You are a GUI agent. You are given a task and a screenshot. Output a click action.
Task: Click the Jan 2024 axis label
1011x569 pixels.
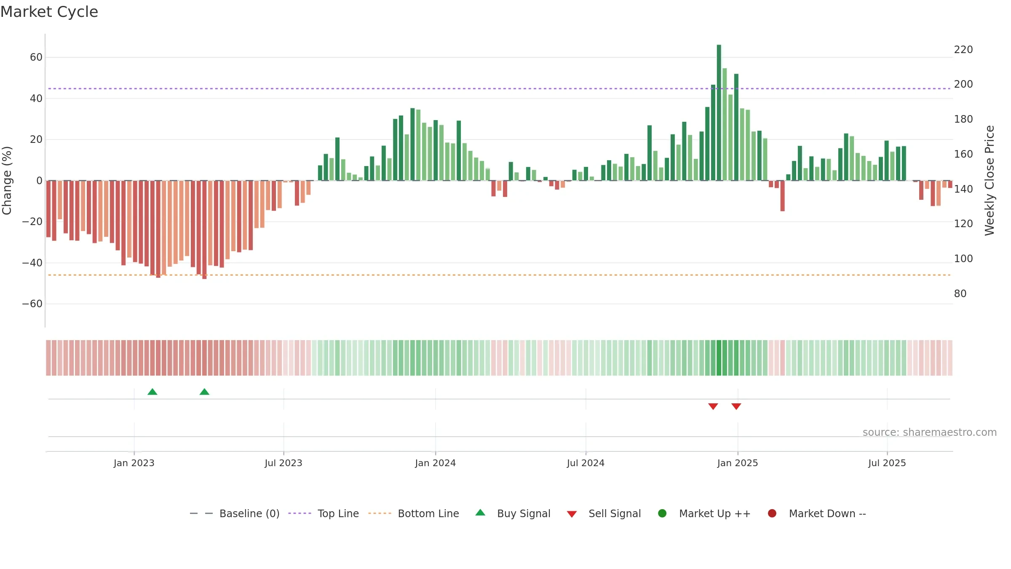(436, 463)
